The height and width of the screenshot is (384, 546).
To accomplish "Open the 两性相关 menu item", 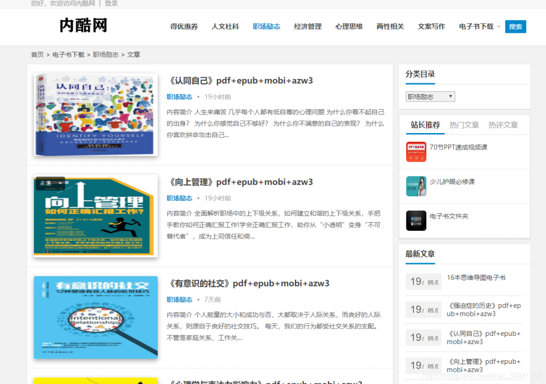I will coord(390,26).
